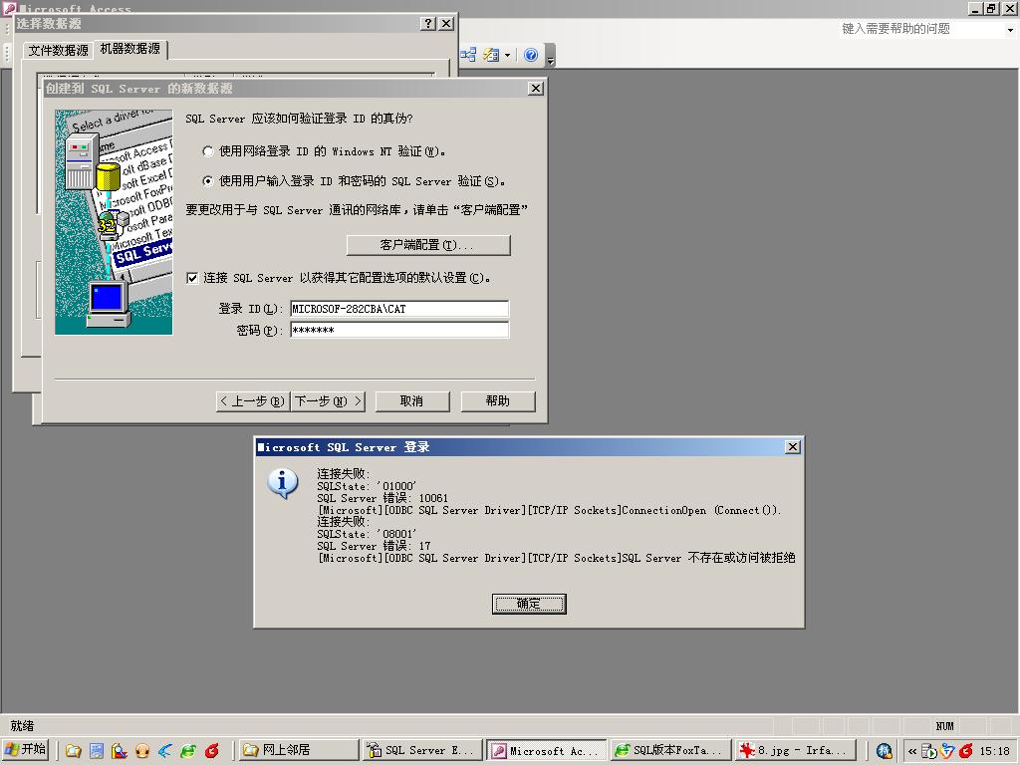The width and height of the screenshot is (1020, 765).
Task: Click the globe icon beside system tray
Action: [x=884, y=751]
